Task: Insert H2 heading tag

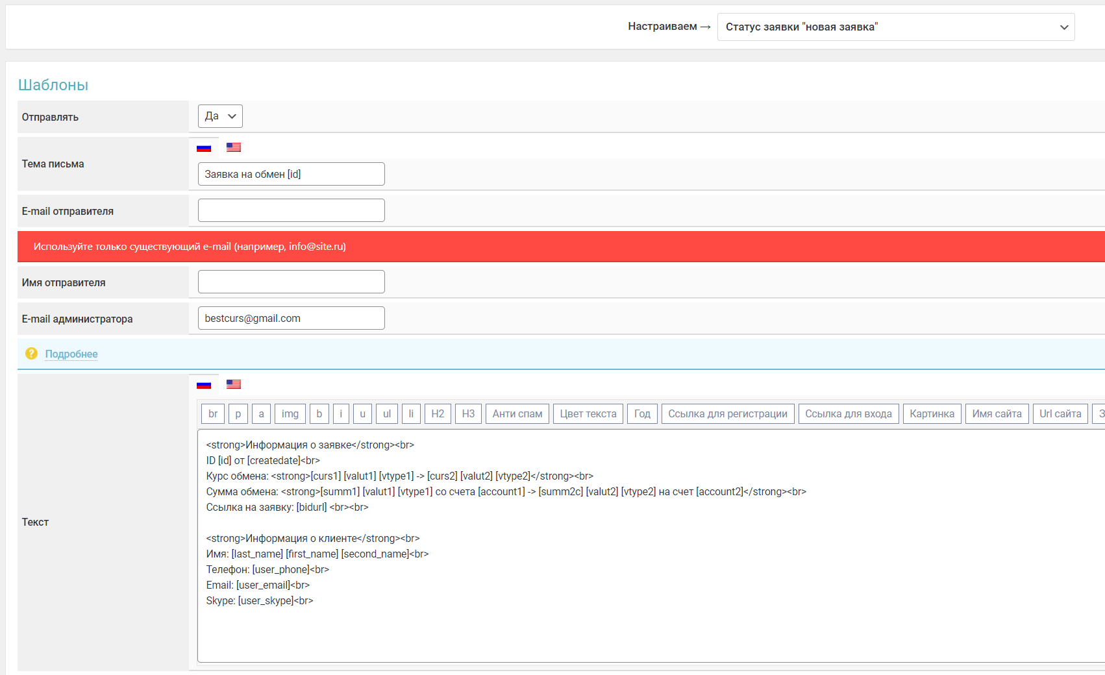Action: (x=438, y=414)
